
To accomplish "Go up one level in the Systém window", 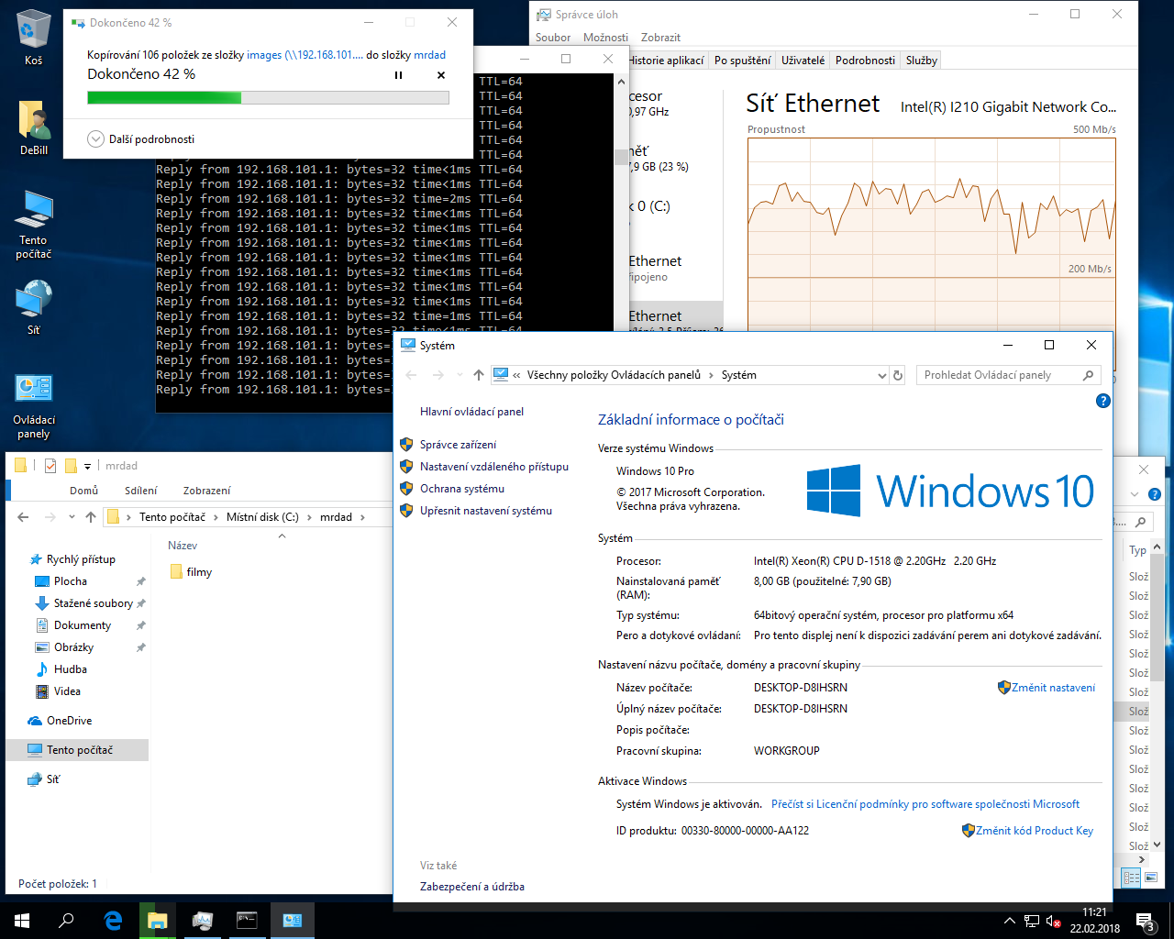I will point(479,375).
